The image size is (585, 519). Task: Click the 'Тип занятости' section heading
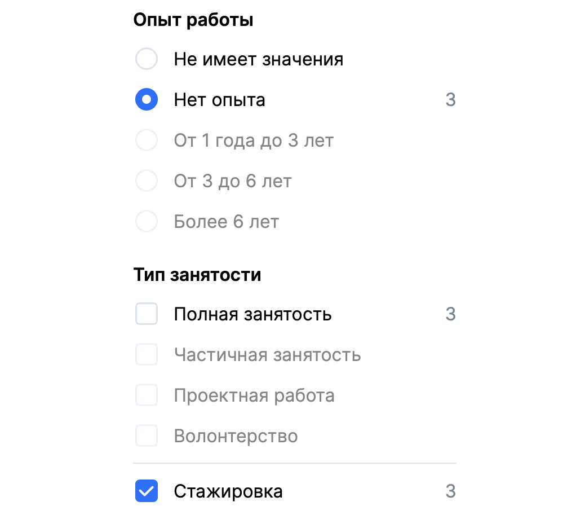click(x=197, y=275)
